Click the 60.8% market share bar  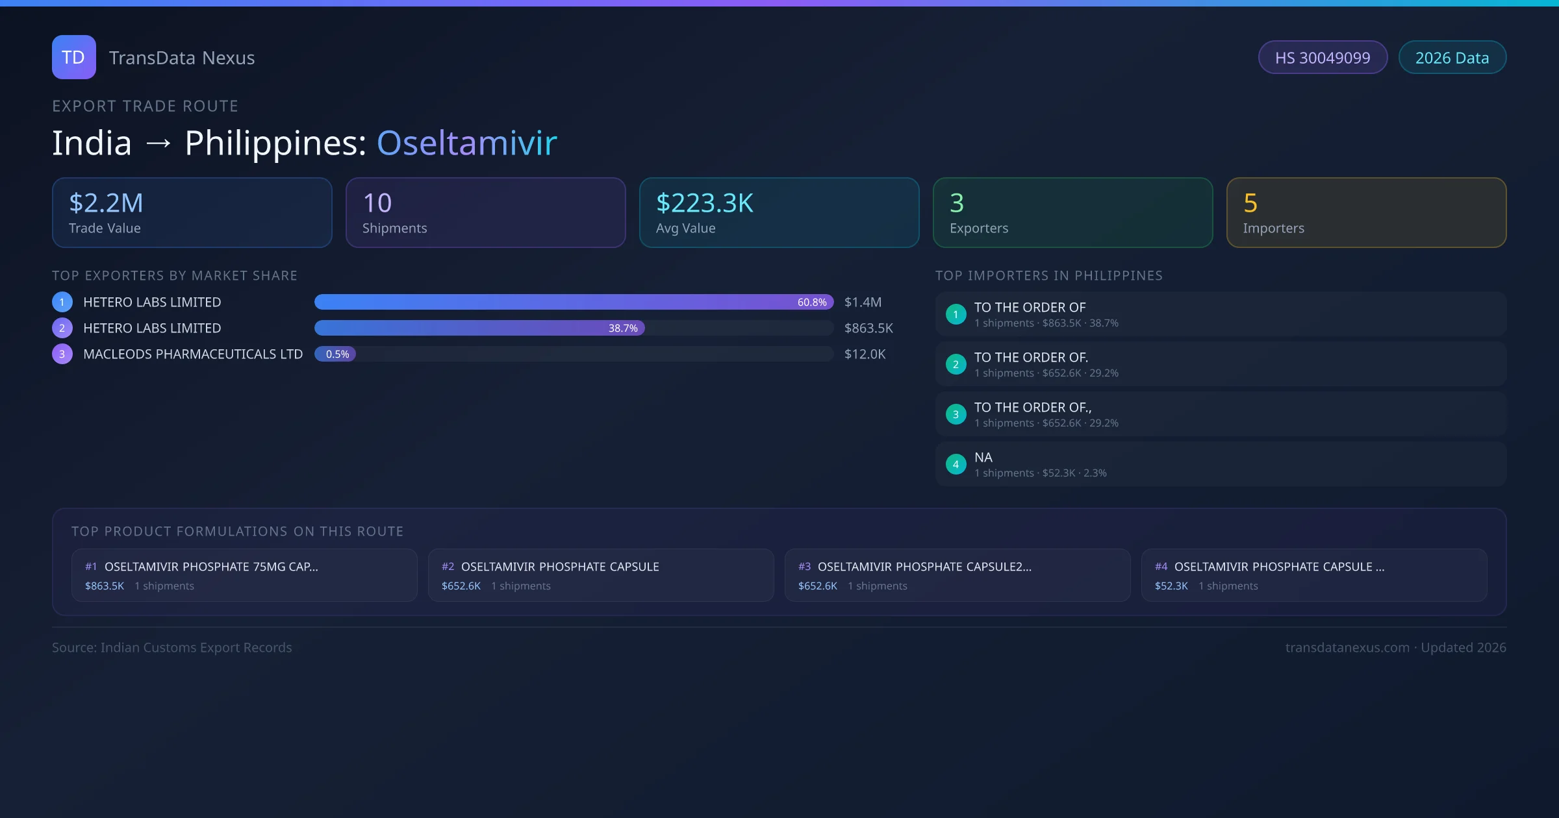pos(573,302)
